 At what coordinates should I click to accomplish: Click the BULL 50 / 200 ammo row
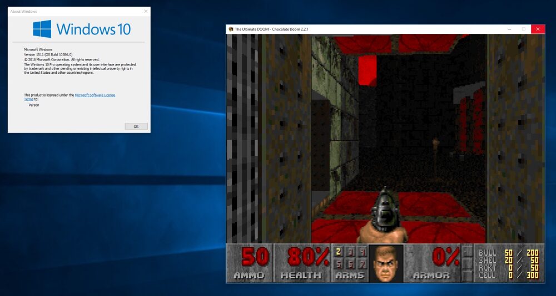click(x=509, y=253)
